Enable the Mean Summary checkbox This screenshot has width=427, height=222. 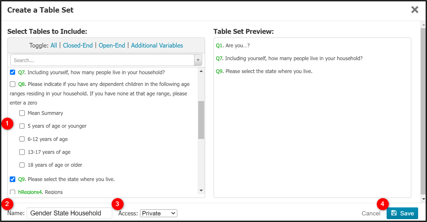coord(22,113)
